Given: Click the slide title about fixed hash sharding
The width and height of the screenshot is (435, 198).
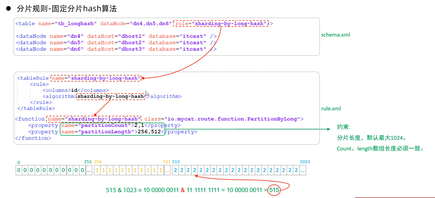Looking at the screenshot, I should (67, 9).
